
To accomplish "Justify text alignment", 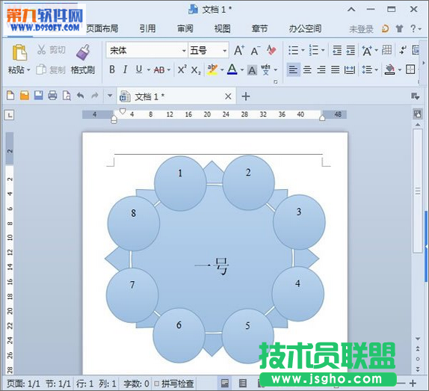I will click(336, 70).
